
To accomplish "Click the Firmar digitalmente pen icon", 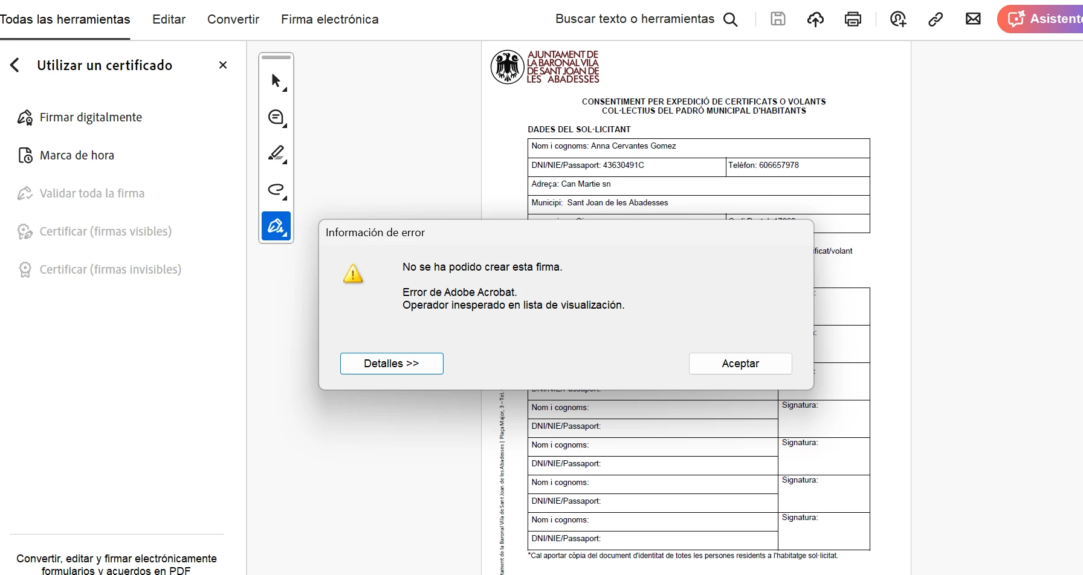I will (25, 118).
